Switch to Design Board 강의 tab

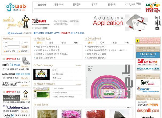click(x=102, y=42)
